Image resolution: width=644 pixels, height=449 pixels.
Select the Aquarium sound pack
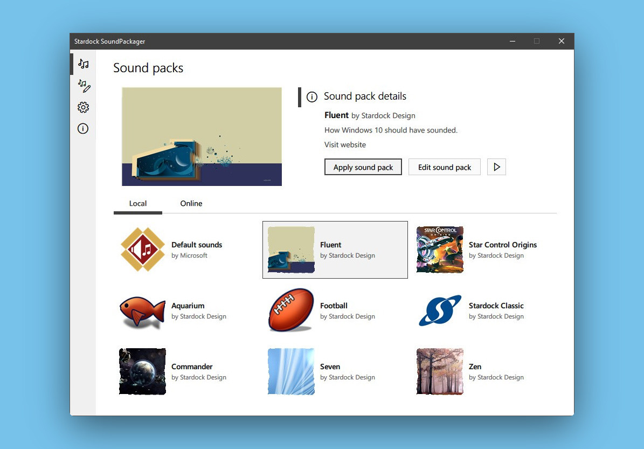click(x=142, y=310)
